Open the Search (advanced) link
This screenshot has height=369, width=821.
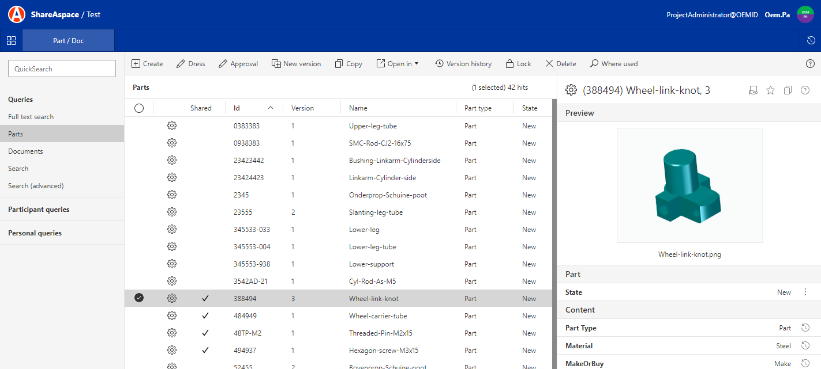pos(35,185)
